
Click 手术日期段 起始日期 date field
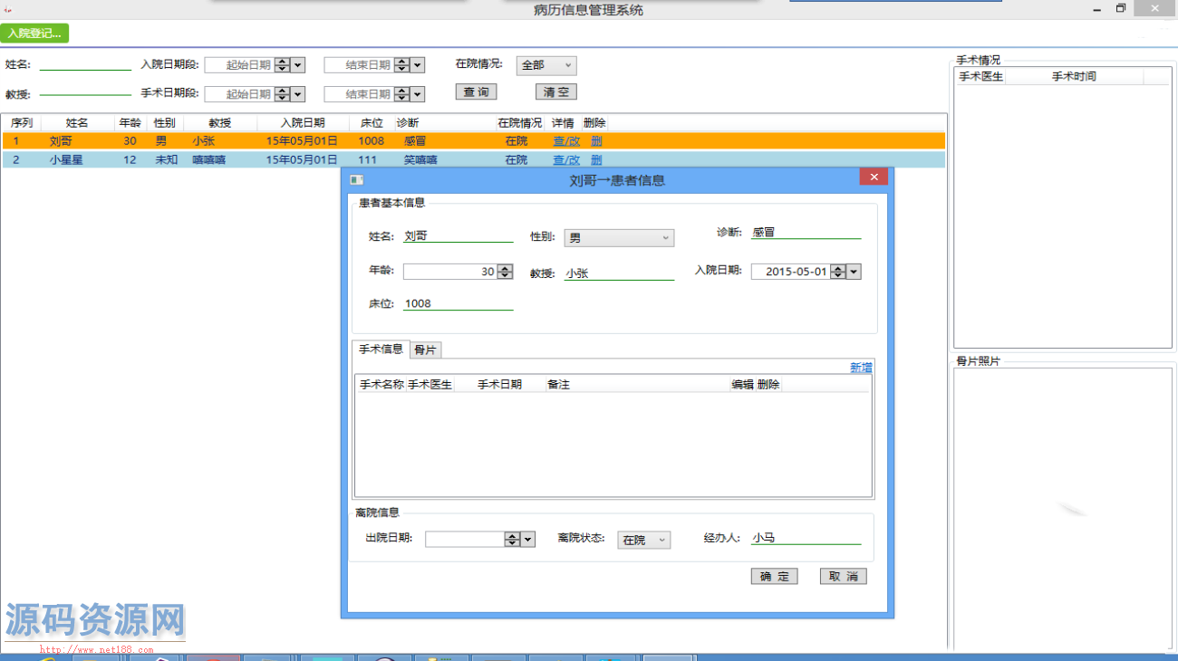(x=239, y=94)
